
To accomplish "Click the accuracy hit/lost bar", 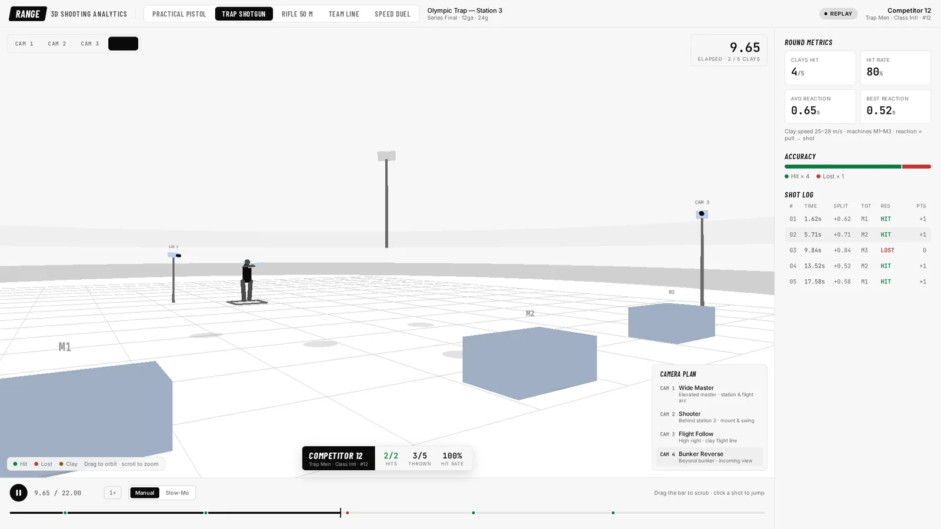I will (x=857, y=166).
